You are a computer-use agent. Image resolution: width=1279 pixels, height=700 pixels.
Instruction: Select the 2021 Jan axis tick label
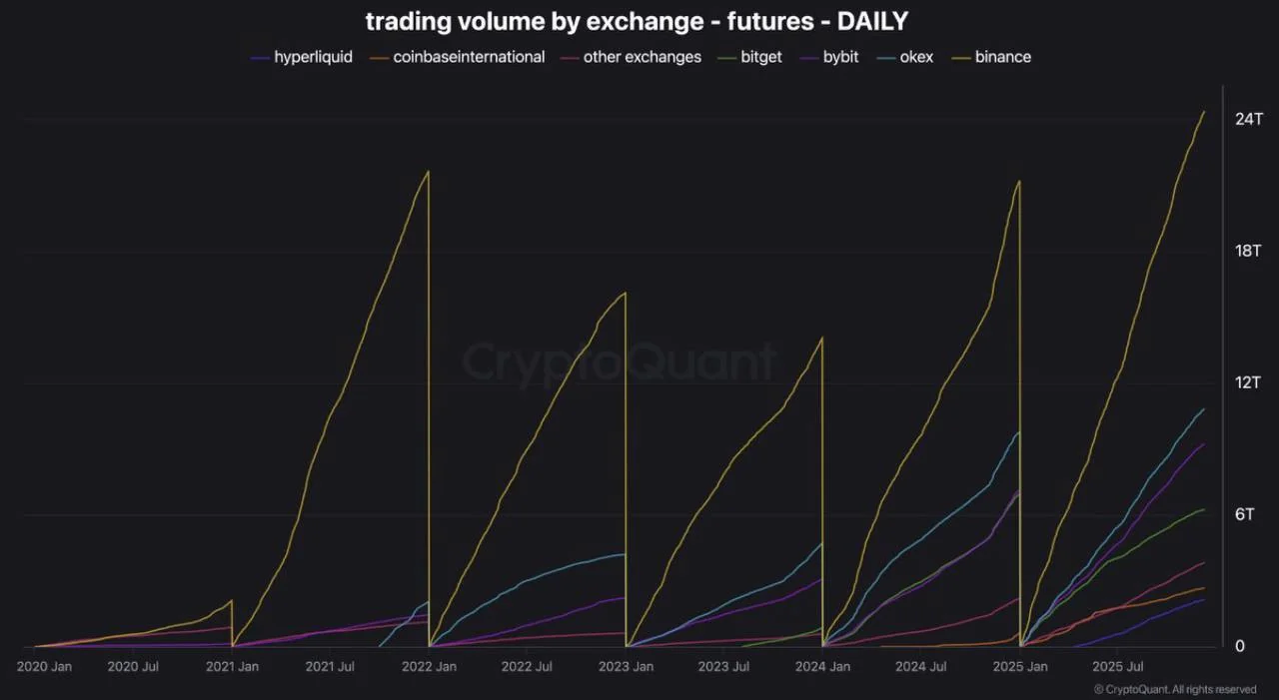(x=232, y=666)
